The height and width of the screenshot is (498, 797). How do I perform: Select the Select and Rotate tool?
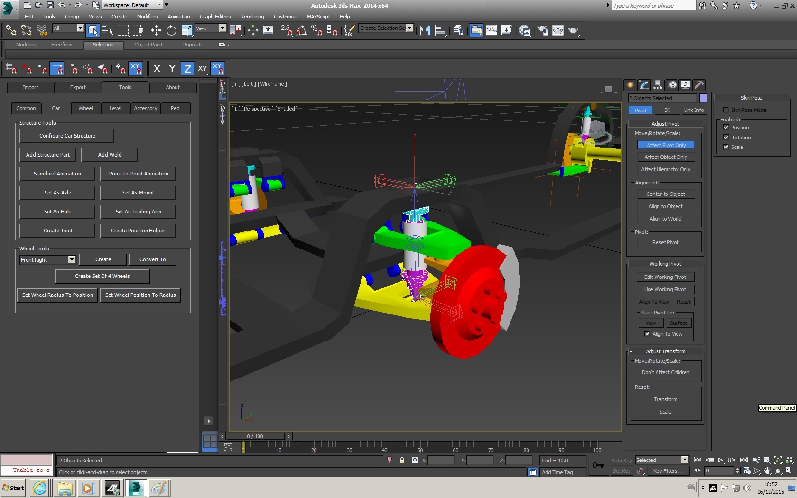[171, 30]
